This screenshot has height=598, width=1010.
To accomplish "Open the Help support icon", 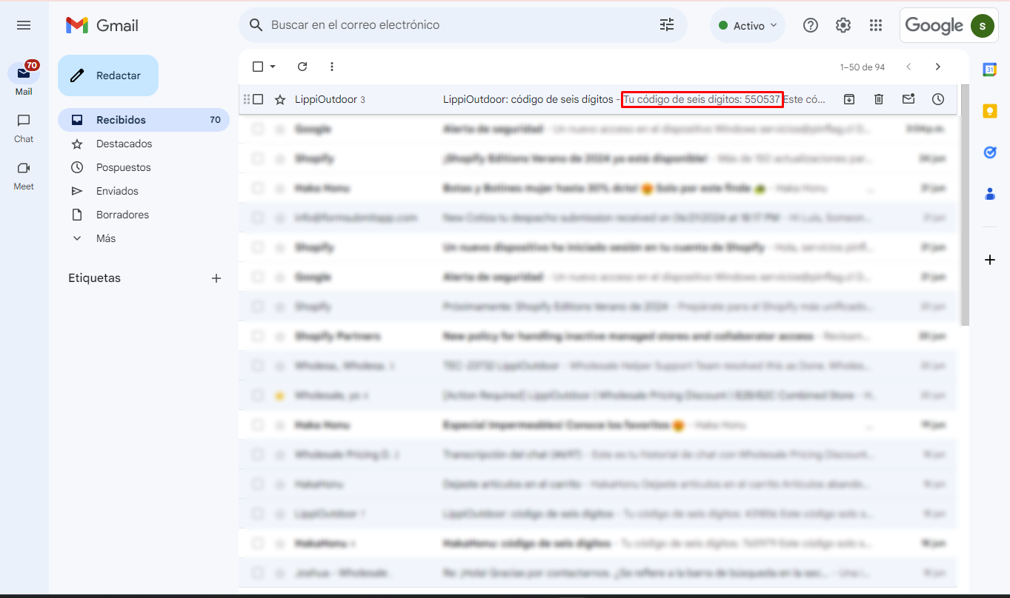I will [x=811, y=26].
